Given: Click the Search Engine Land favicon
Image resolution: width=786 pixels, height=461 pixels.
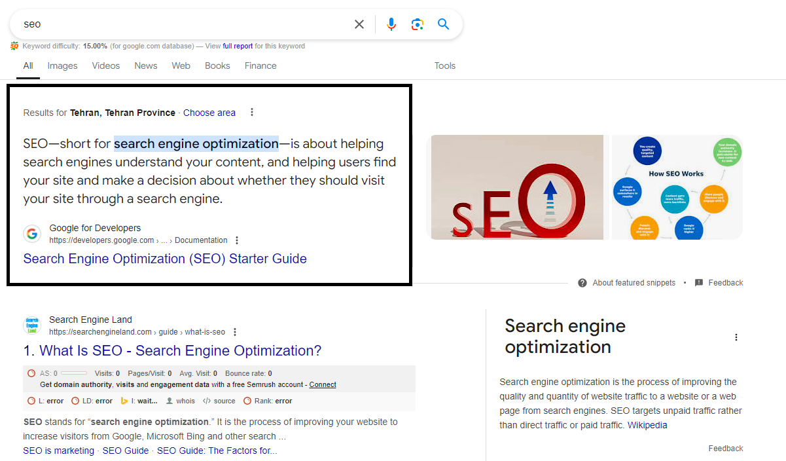Looking at the screenshot, I should click(32, 325).
